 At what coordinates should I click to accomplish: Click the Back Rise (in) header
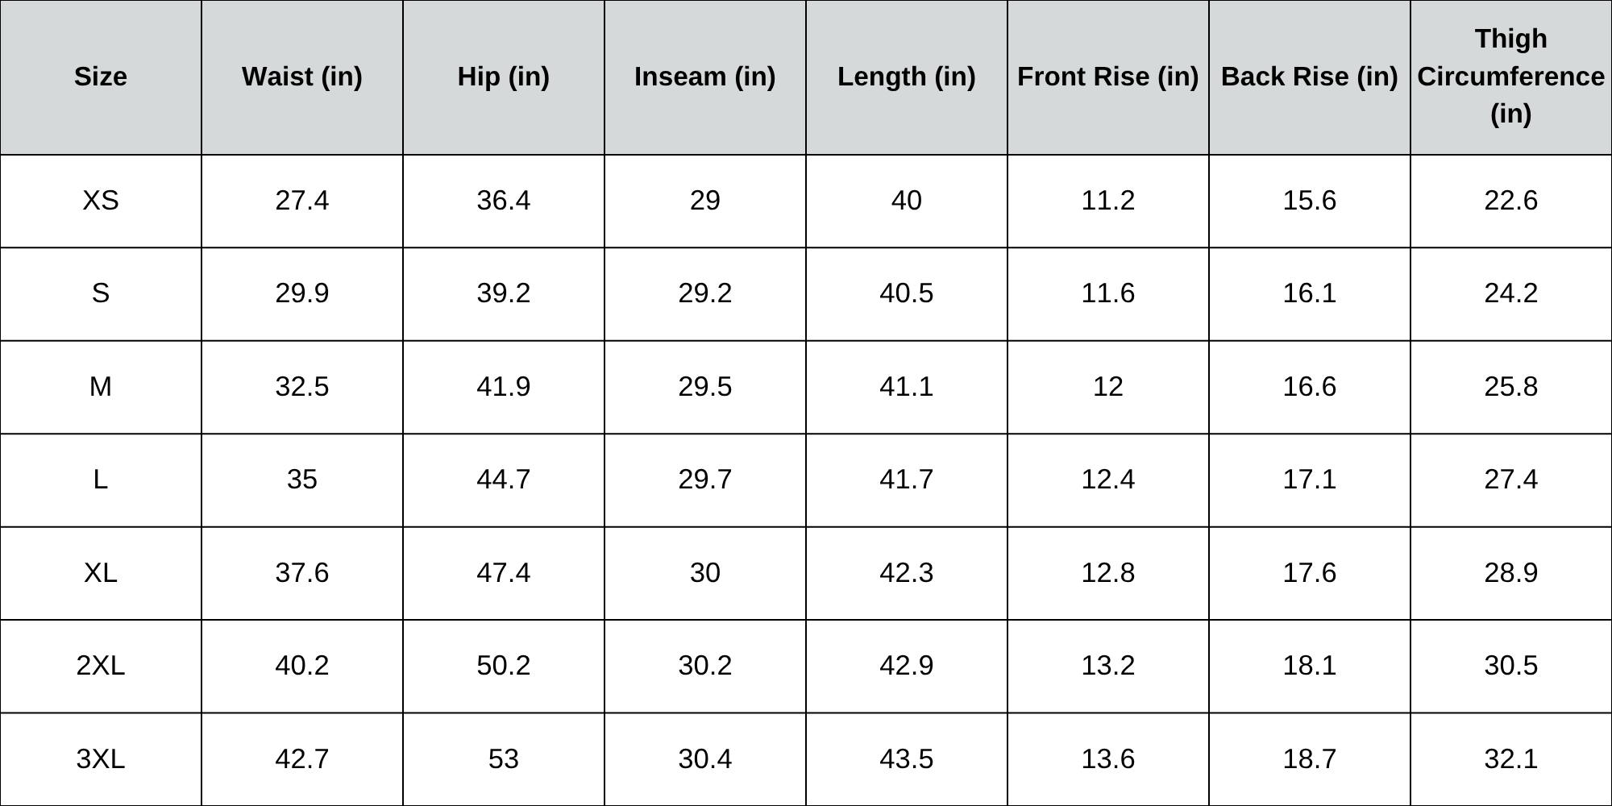(x=1309, y=77)
